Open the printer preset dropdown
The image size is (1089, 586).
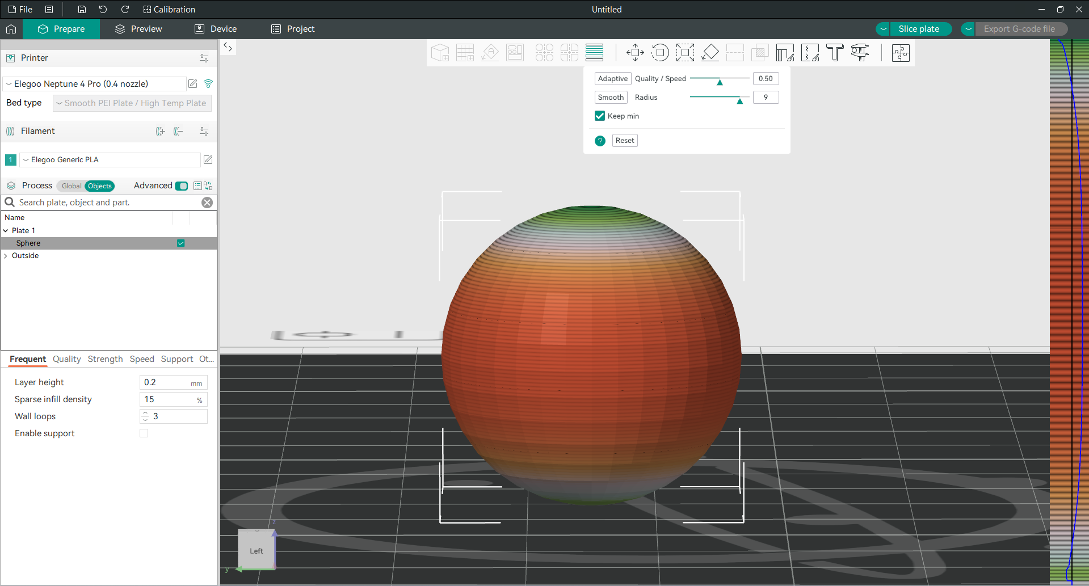point(95,84)
